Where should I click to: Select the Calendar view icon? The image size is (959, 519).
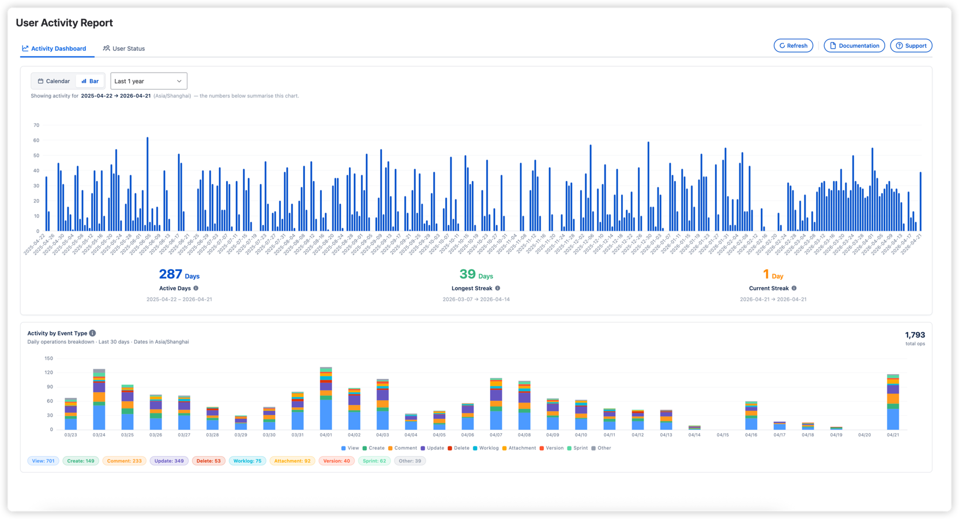pos(40,81)
